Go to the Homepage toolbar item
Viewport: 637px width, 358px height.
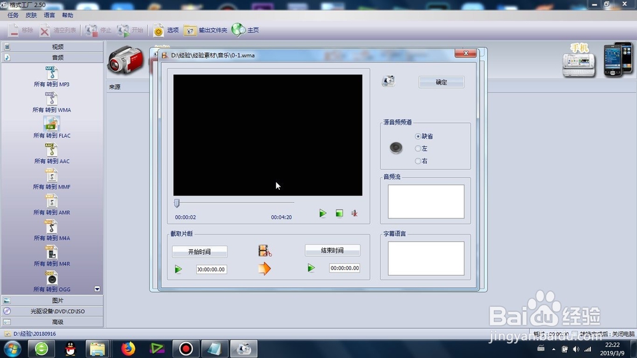tap(245, 30)
